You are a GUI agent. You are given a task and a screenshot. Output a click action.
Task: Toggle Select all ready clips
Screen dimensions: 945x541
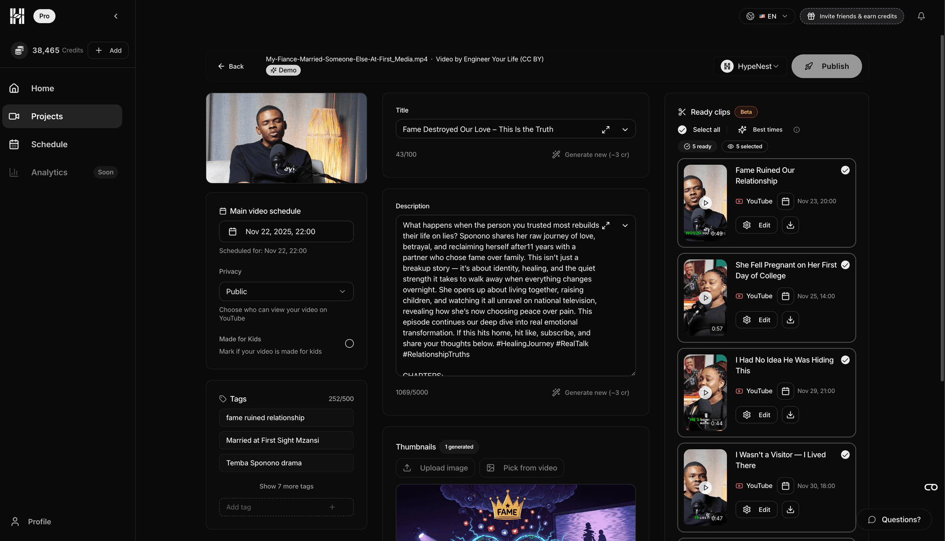pyautogui.click(x=682, y=130)
